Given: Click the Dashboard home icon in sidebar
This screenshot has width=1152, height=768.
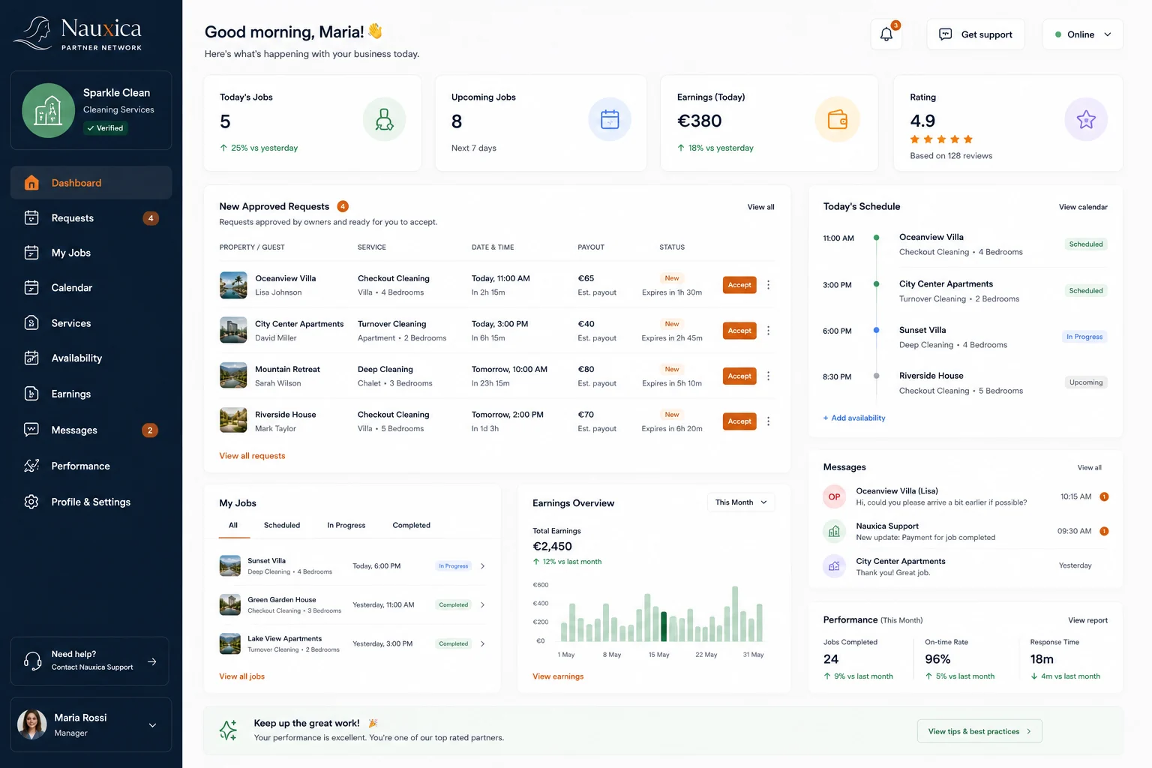Looking at the screenshot, I should pyautogui.click(x=31, y=183).
